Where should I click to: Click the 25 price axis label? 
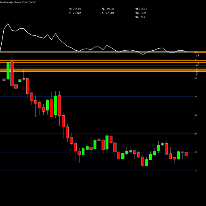click(x=196, y=134)
